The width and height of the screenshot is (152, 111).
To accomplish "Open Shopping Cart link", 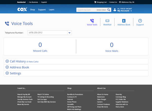I will coord(102,2).
